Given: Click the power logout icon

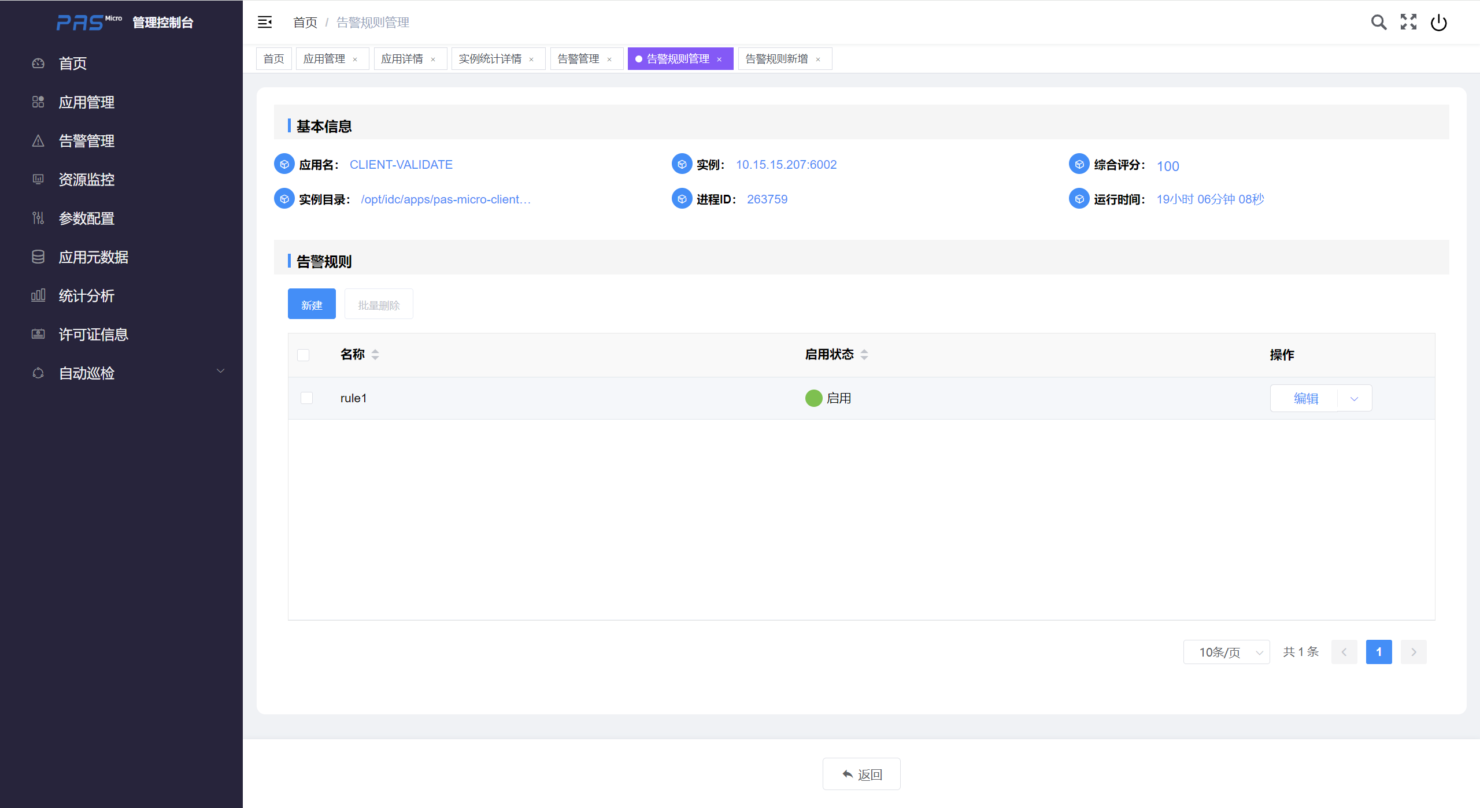Looking at the screenshot, I should [x=1438, y=23].
